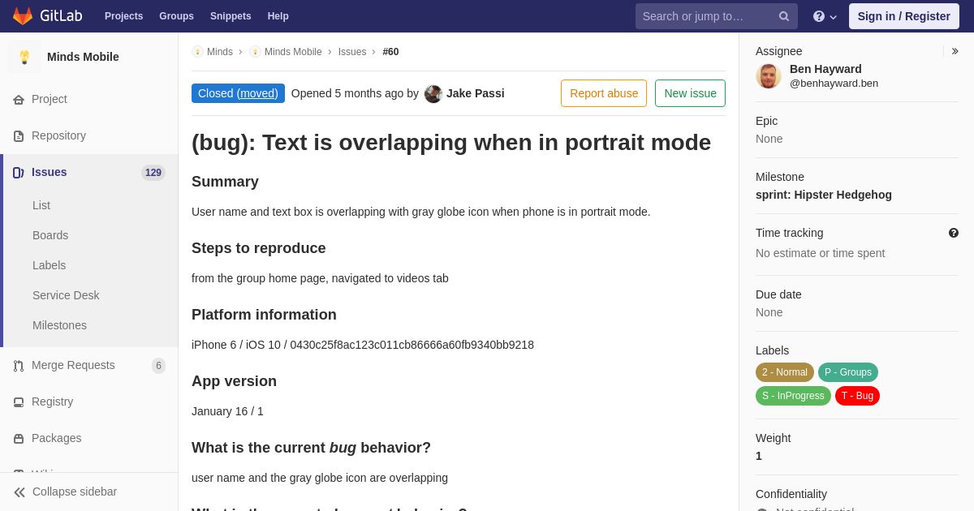Click the Project home icon in the sidebar

[x=19, y=100]
